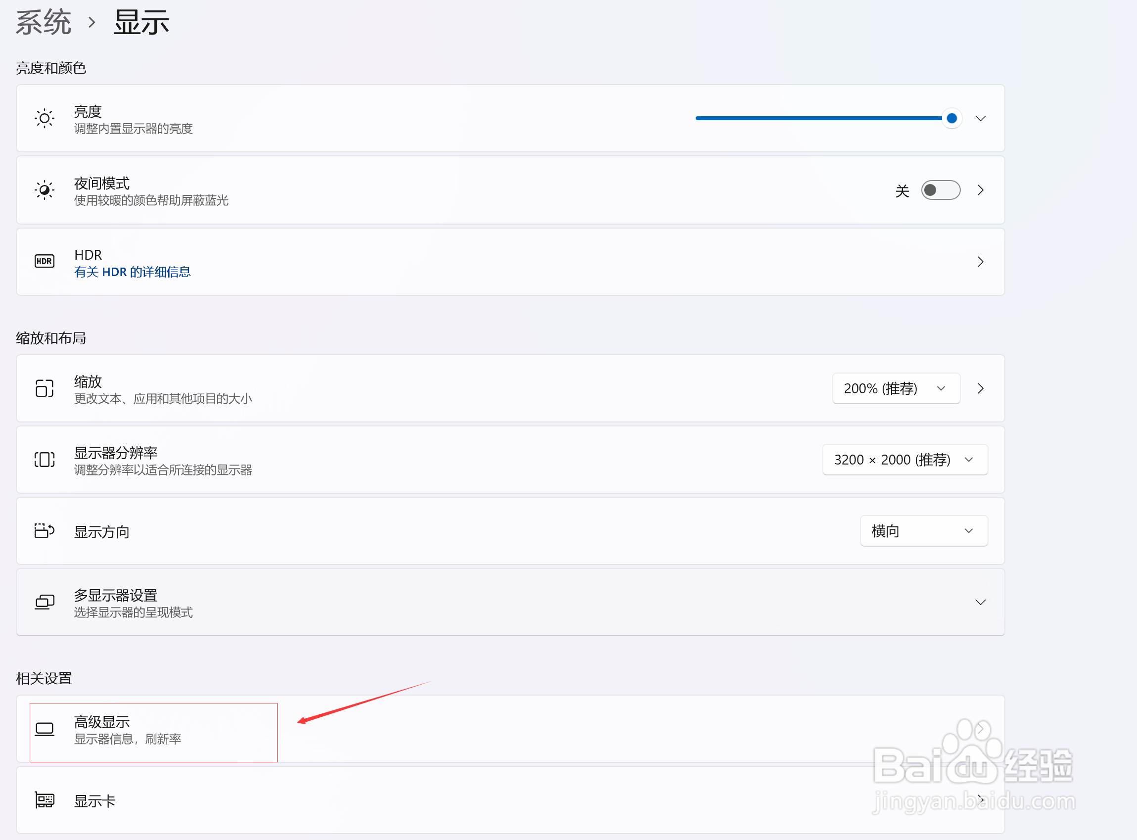1137x840 pixels.
Task: Open night light settings via the arrow
Action: (980, 190)
